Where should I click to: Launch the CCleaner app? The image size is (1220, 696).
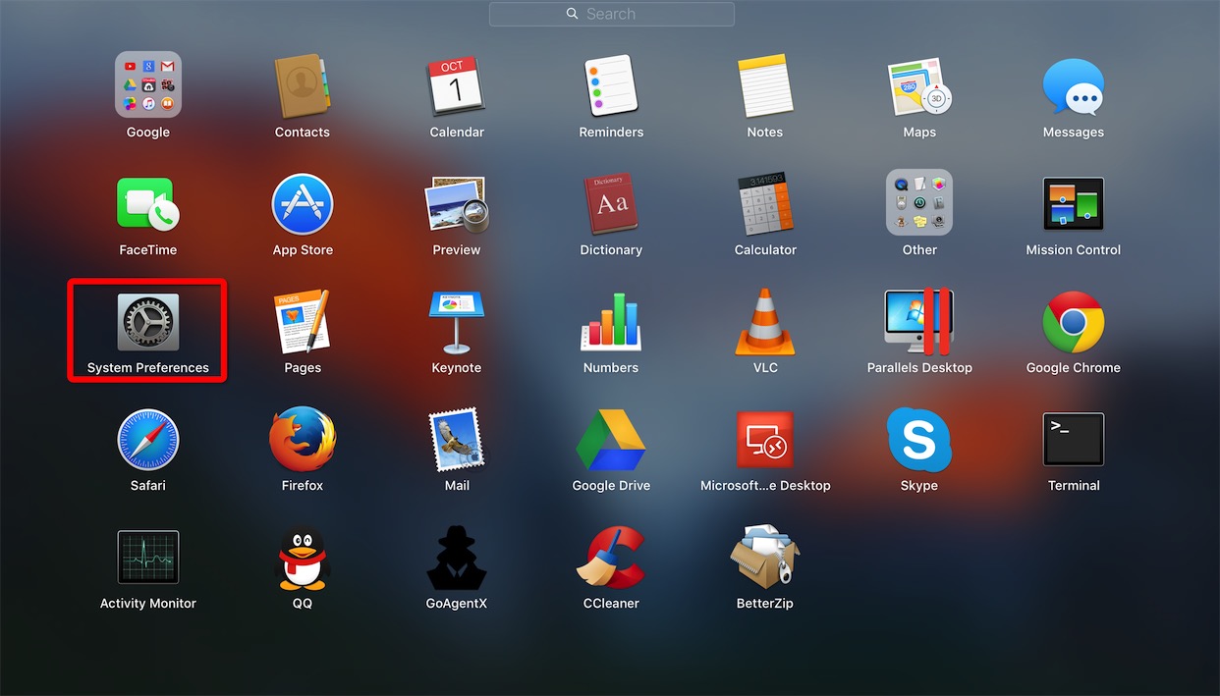tap(611, 557)
